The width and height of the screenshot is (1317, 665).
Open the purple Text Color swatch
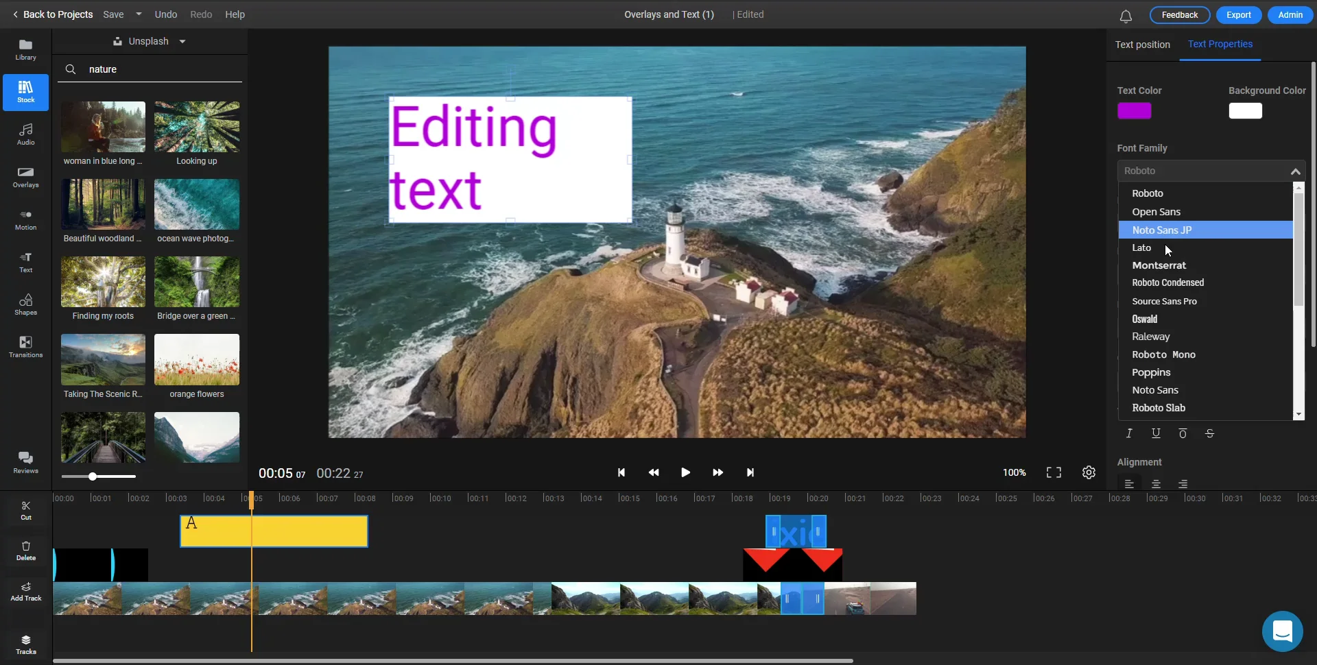[1134, 111]
